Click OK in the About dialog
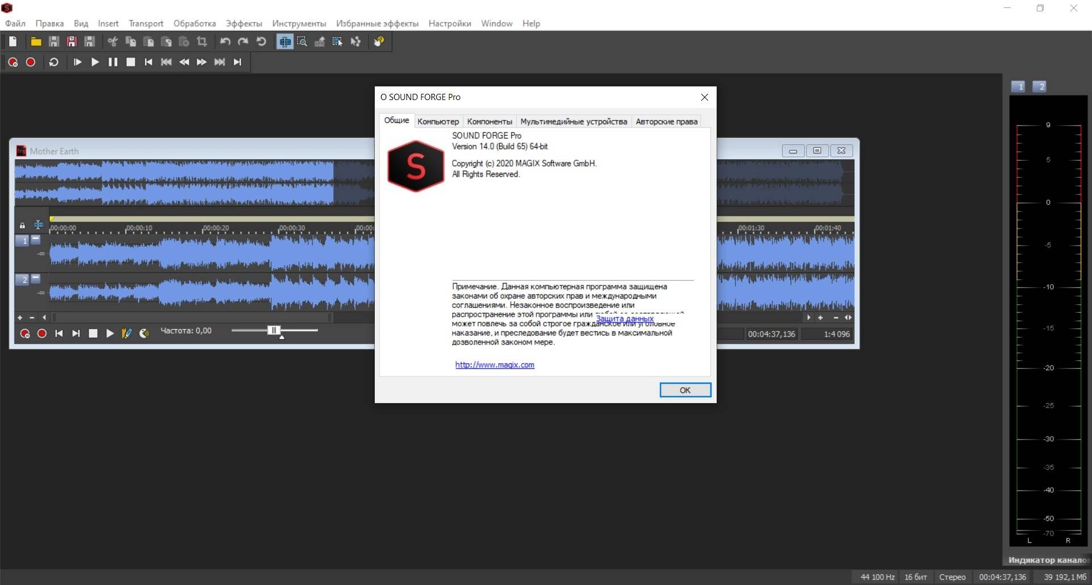This screenshot has height=585, width=1092. (x=685, y=390)
